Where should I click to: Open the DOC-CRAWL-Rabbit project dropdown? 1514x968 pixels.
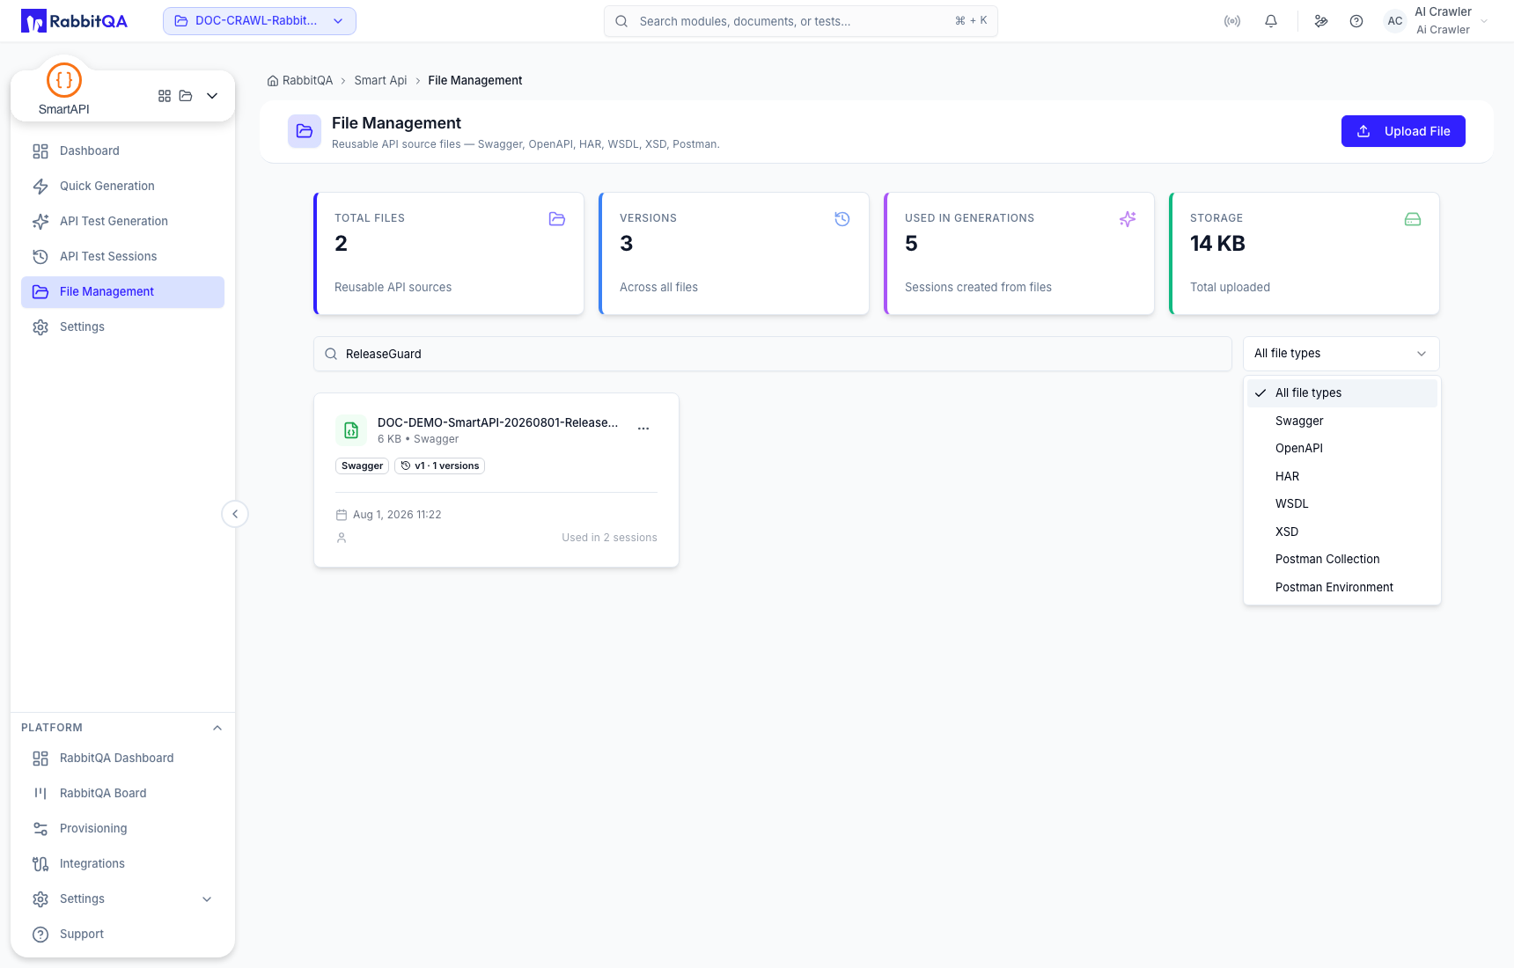(x=259, y=21)
